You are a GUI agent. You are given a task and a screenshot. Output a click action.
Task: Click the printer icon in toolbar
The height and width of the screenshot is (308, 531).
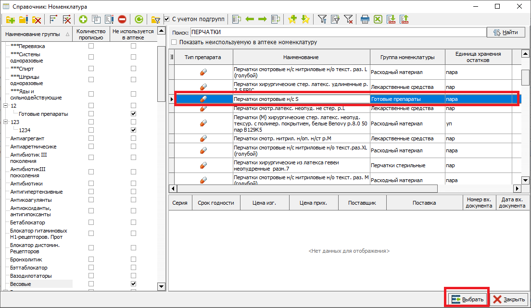point(365,19)
